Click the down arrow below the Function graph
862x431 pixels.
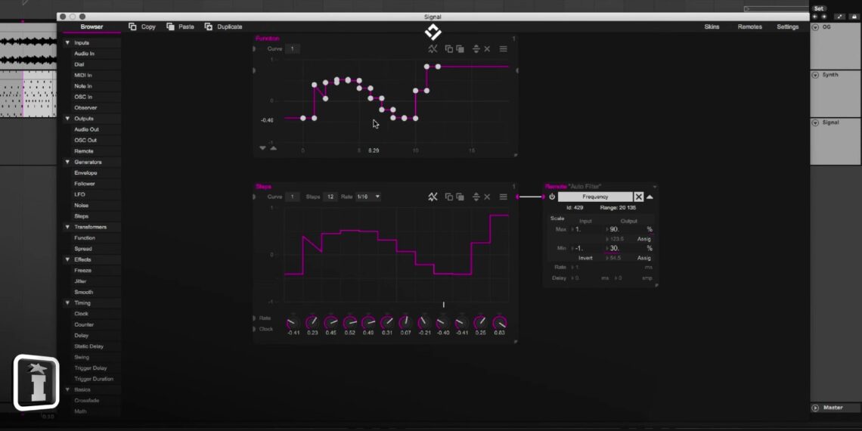coord(263,148)
